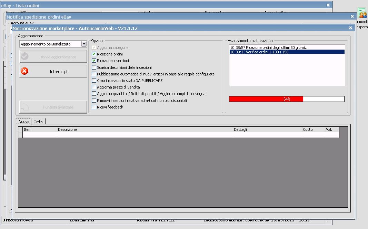Viewport: 368px width, 229px height.
Task: Open the Aggiornamento personalizzato dropdown arrow
Action: (84, 44)
